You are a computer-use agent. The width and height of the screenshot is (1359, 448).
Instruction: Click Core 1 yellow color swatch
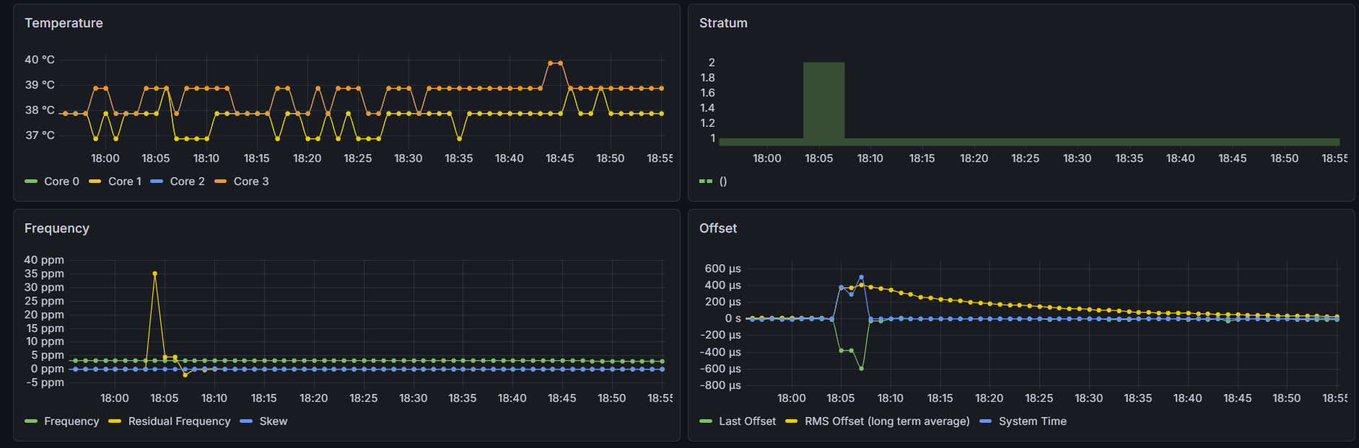tap(95, 182)
